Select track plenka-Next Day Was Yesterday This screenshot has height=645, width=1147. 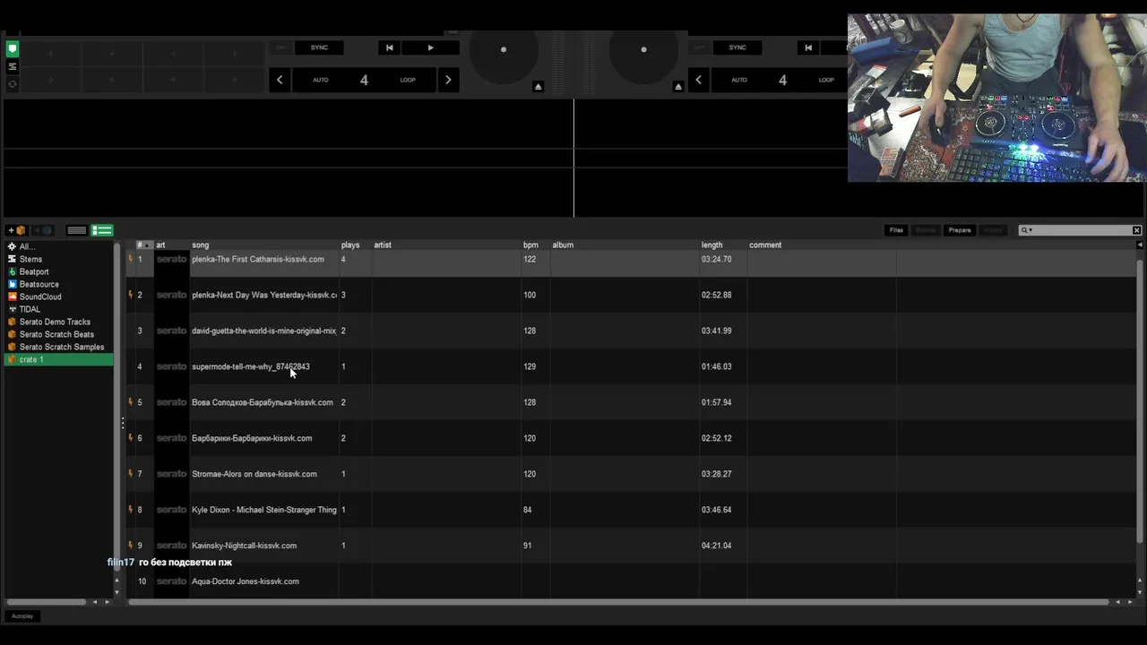[264, 295]
